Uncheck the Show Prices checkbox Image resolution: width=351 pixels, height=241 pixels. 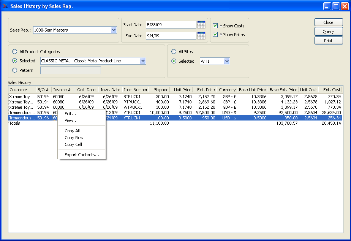point(215,35)
